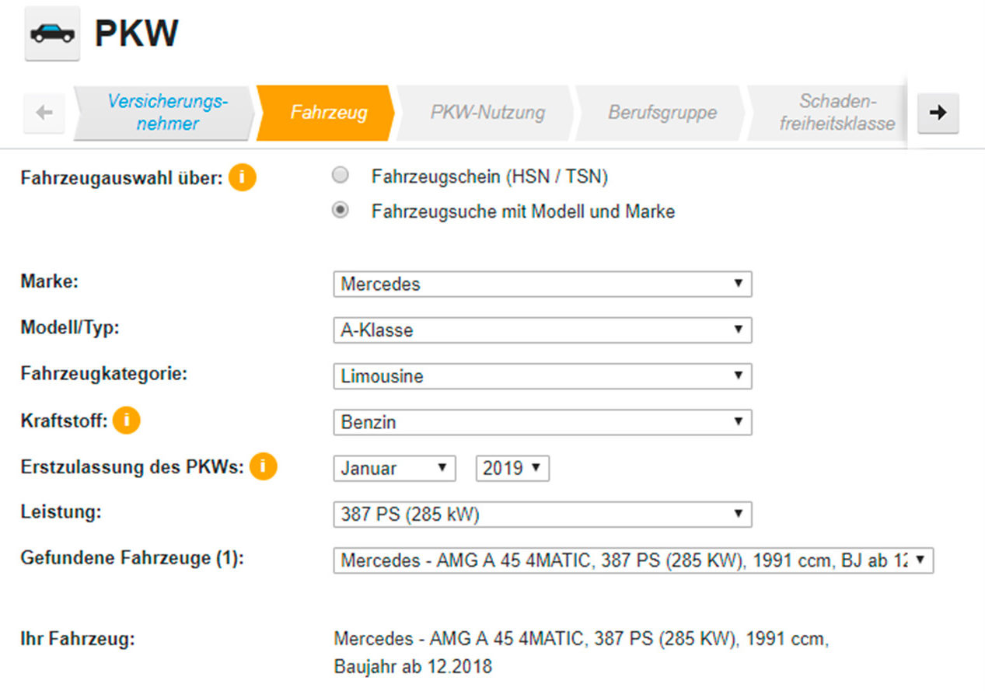Click Fahrzeugsuche mit Modell und Marke label text
The height and width of the screenshot is (691, 985).
coord(523,211)
